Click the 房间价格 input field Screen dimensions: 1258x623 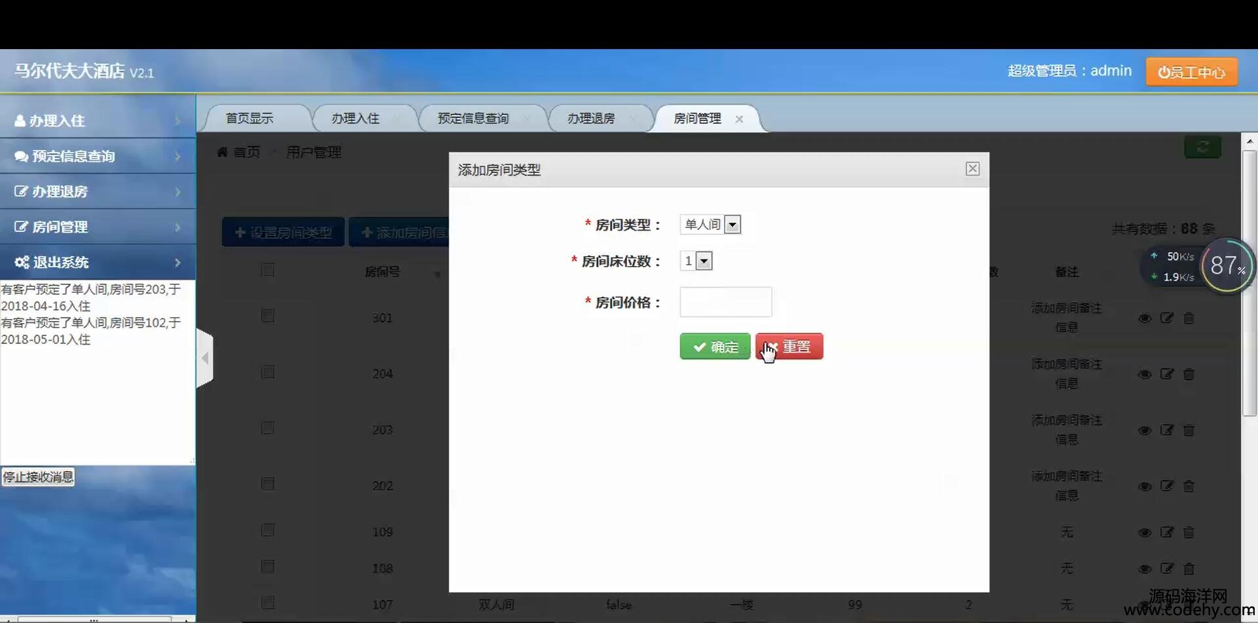(725, 302)
